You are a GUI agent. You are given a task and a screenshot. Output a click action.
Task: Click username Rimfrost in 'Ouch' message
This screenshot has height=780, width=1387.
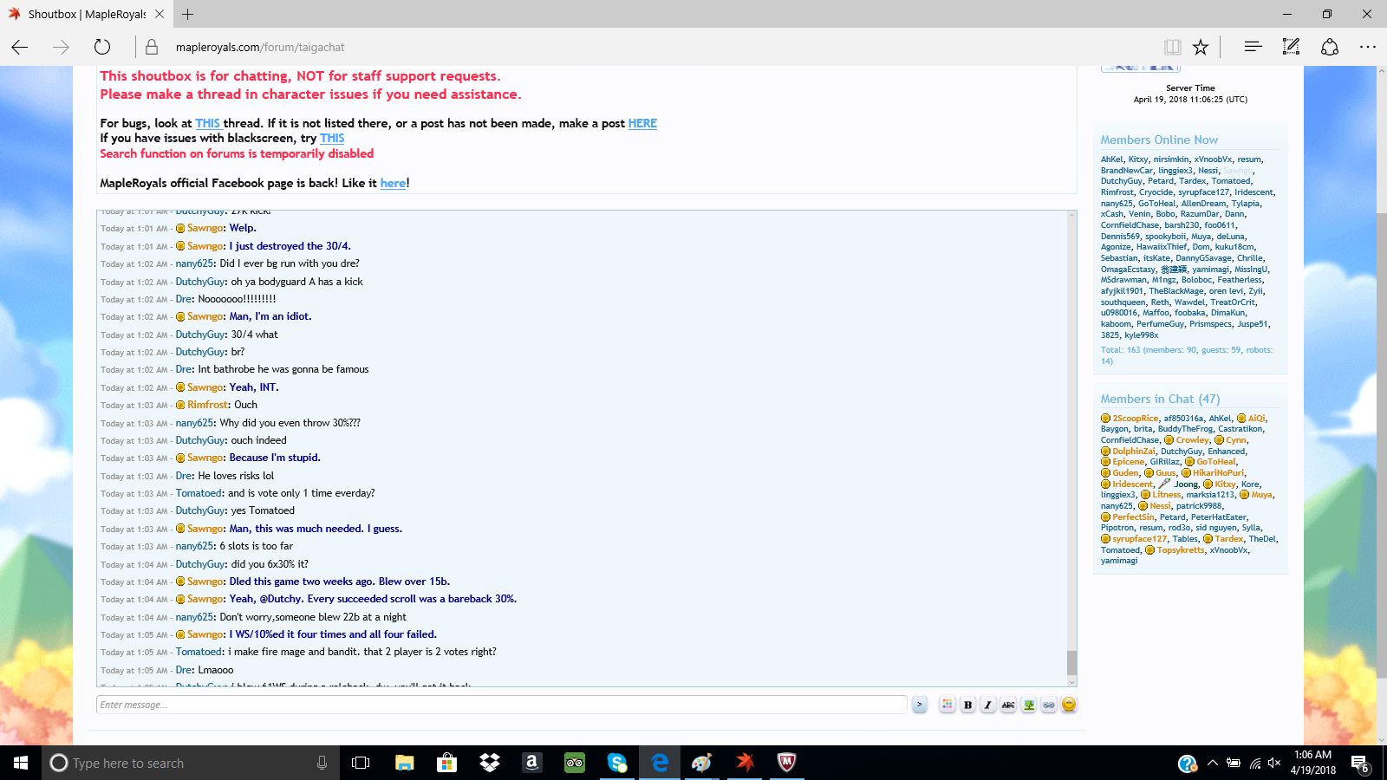[208, 405]
